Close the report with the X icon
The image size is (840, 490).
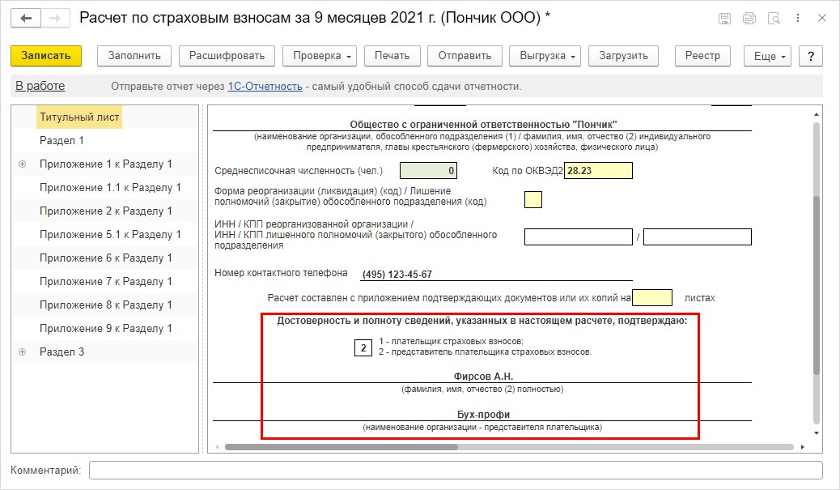[x=821, y=19]
